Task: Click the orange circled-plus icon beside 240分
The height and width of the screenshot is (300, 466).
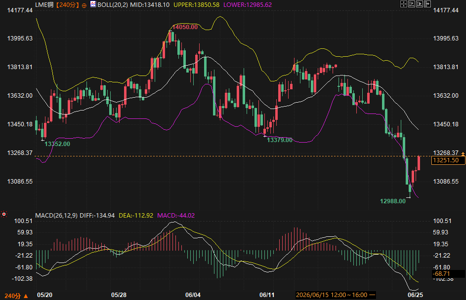Action: click(x=84, y=5)
